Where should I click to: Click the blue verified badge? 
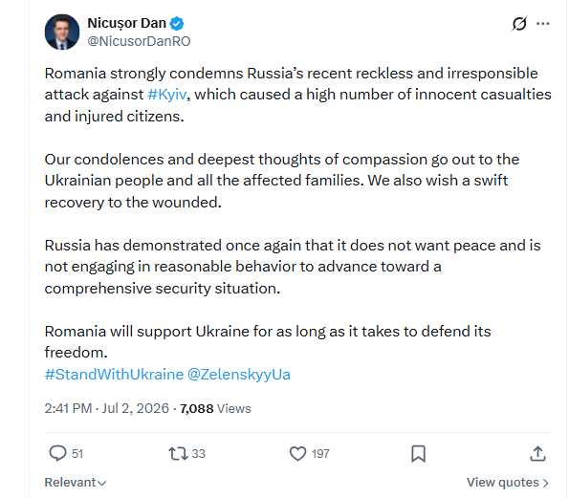tap(177, 24)
